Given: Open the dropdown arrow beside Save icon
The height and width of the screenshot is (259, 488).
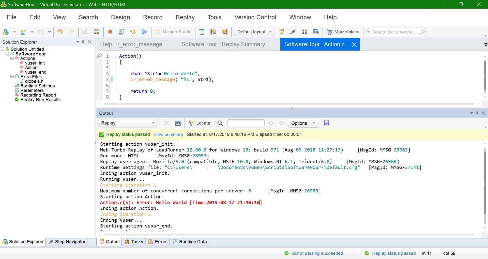Looking at the screenshot, I should tap(50, 32).
